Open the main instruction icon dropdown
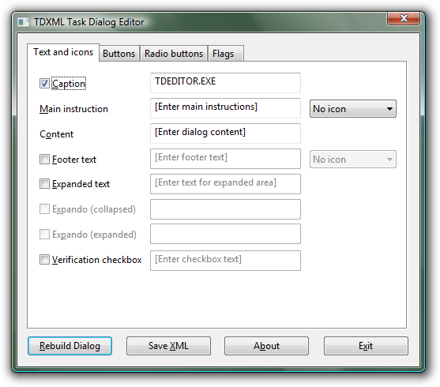The width and height of the screenshot is (440, 387). pos(353,109)
